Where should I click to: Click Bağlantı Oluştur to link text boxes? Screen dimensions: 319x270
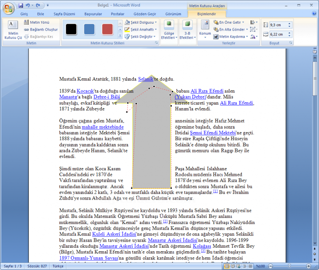(41, 29)
